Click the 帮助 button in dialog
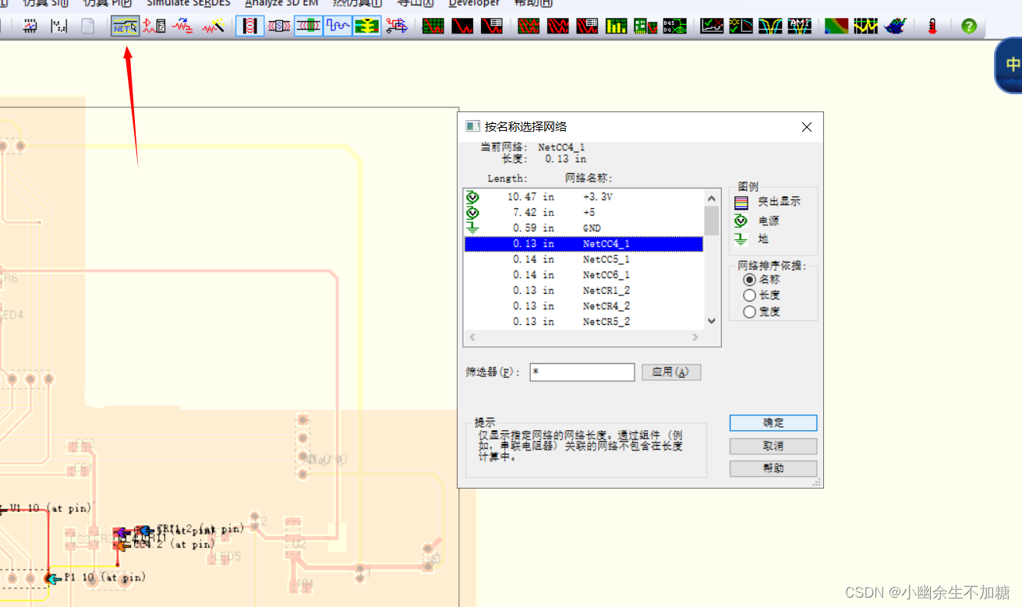Viewport: 1022px width, 607px height. pos(773,468)
